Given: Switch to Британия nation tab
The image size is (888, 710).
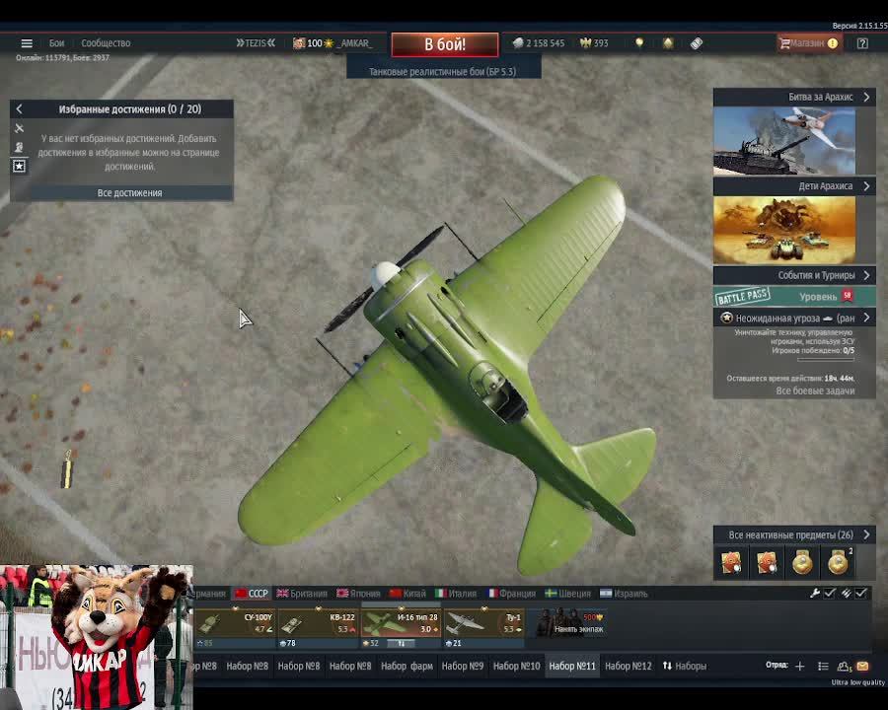Looking at the screenshot, I should pyautogui.click(x=302, y=594).
